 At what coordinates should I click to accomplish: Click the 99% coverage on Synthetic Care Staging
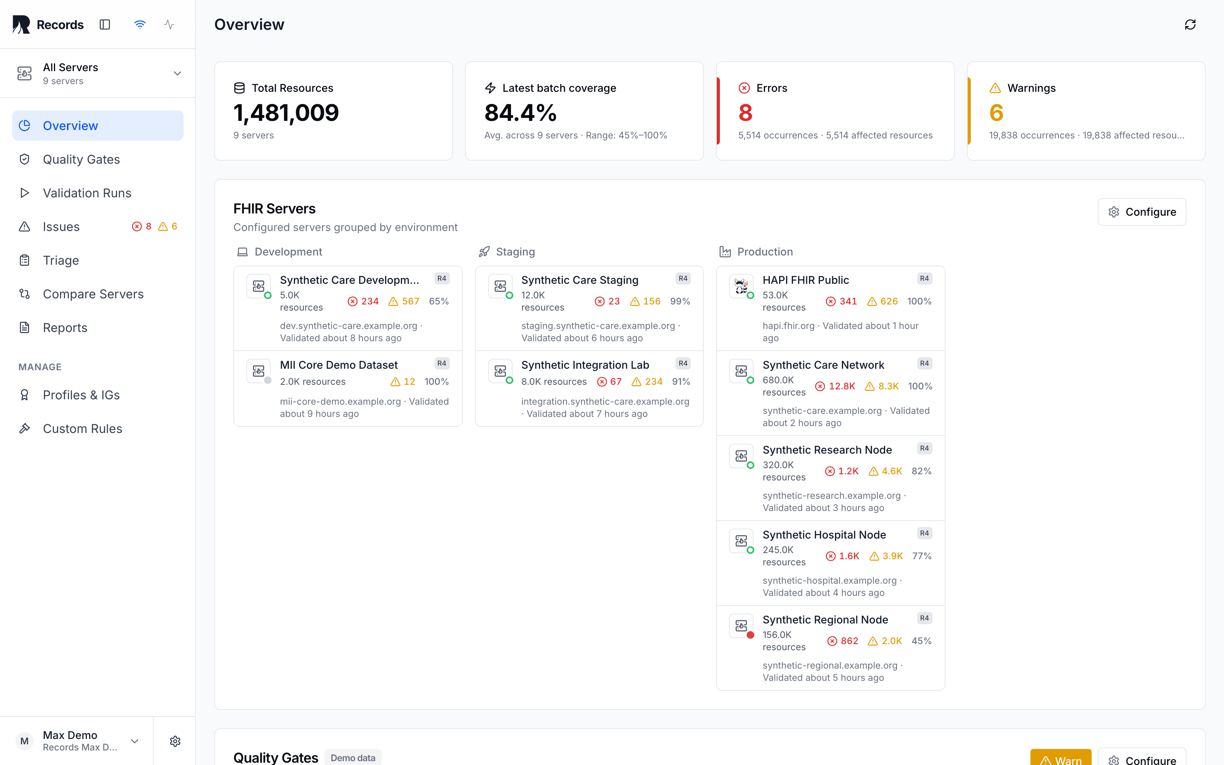tap(680, 301)
